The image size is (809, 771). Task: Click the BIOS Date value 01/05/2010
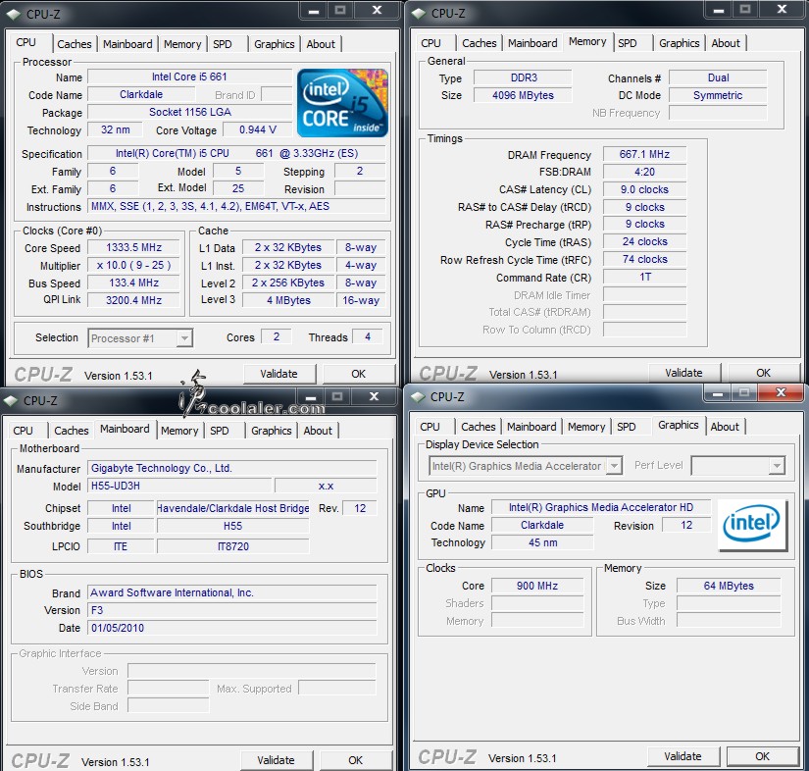coord(232,628)
